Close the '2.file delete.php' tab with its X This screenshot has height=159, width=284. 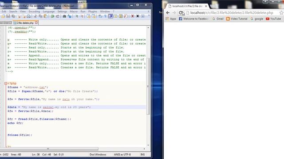click(x=36, y=23)
